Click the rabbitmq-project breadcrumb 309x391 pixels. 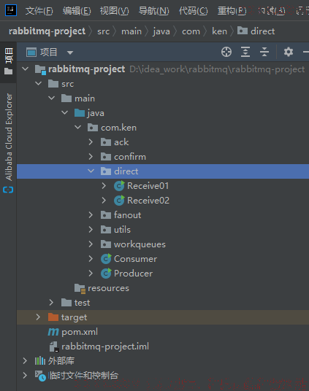tap(47, 31)
